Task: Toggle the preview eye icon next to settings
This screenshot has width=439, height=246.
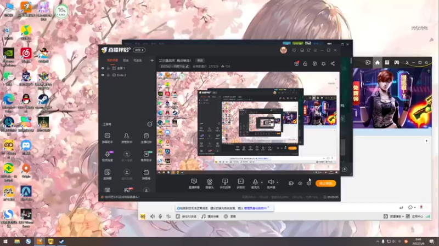Action: coord(300,184)
